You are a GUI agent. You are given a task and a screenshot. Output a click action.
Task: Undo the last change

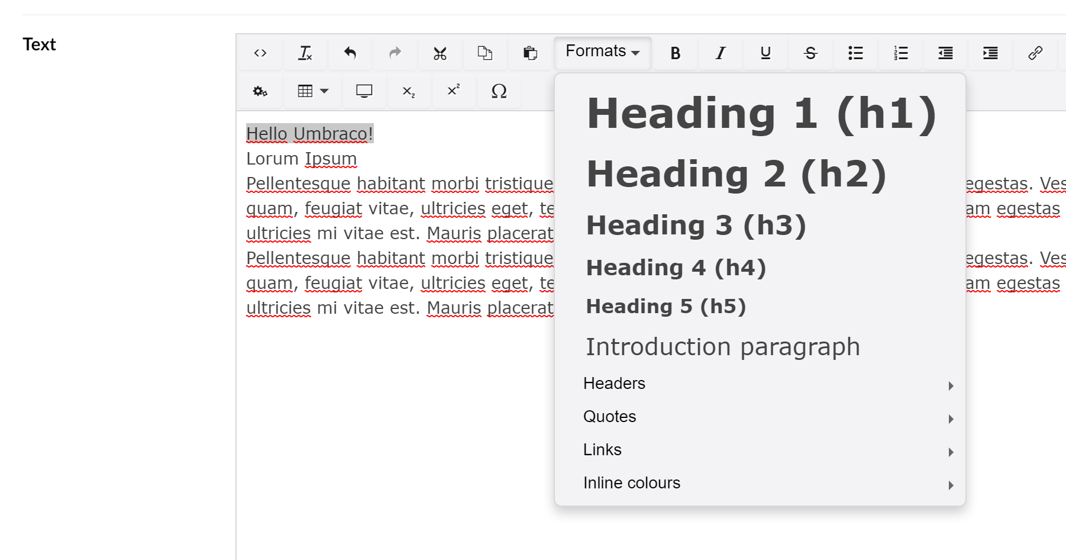(x=350, y=53)
